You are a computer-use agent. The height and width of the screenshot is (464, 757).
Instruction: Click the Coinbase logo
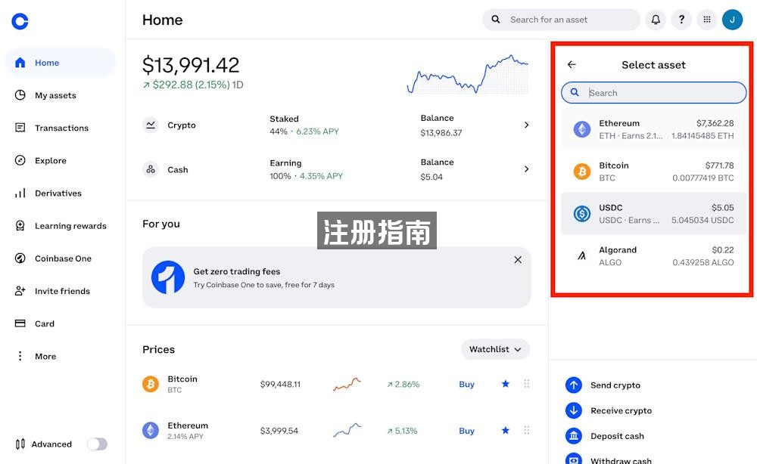(x=20, y=20)
